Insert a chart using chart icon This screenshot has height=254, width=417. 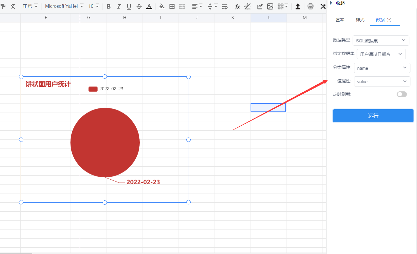[260, 6]
